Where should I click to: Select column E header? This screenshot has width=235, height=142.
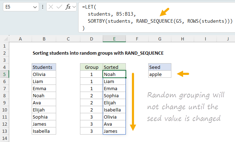[x=114, y=39]
